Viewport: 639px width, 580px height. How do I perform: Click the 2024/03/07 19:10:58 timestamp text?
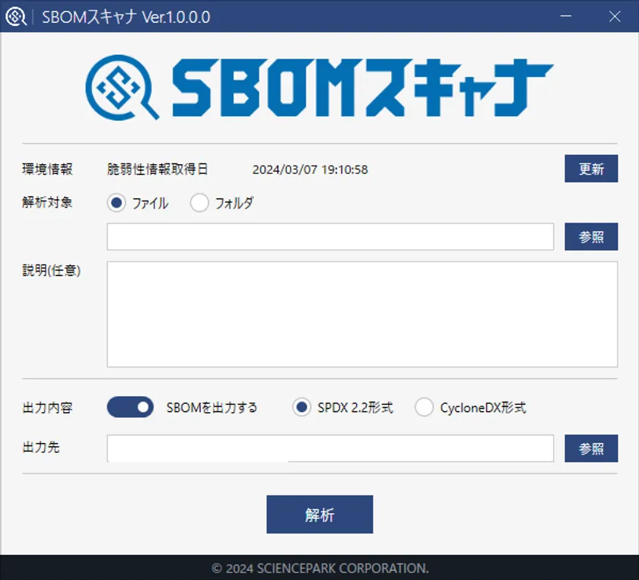310,170
